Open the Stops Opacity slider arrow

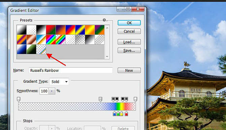point(52,128)
